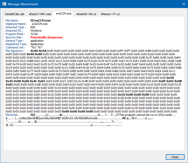
Task: Switch to the •Resour~YY.cs tab
Action: click(x=110, y=14)
